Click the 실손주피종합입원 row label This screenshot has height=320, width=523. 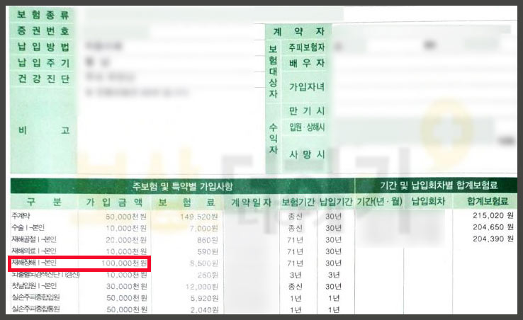click(35, 299)
